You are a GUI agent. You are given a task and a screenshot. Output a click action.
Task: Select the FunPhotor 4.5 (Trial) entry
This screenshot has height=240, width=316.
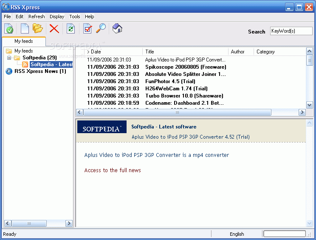click(170, 81)
